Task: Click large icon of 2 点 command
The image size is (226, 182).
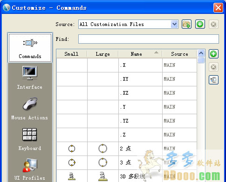Action: pyautogui.click(x=103, y=149)
